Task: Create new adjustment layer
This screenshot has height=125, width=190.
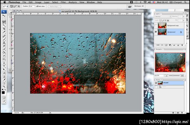Action: coord(170,45)
